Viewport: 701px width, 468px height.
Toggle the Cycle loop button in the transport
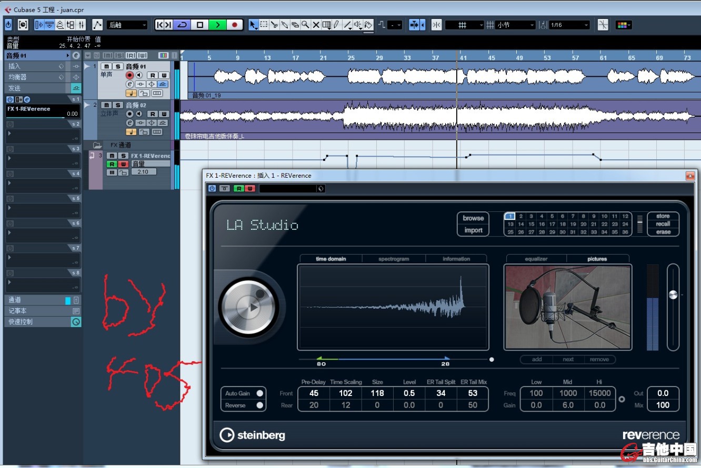click(x=182, y=25)
